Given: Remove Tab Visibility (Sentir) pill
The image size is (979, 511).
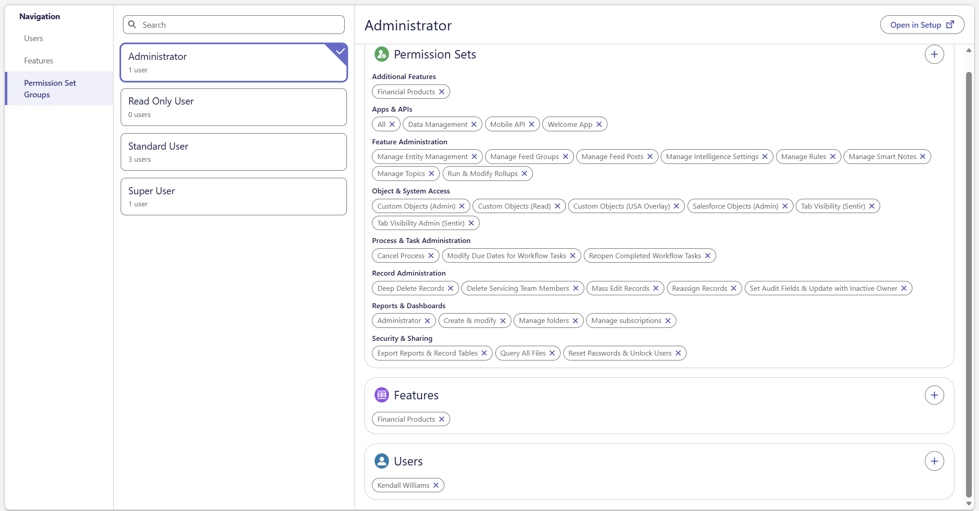Looking at the screenshot, I should pyautogui.click(x=872, y=206).
